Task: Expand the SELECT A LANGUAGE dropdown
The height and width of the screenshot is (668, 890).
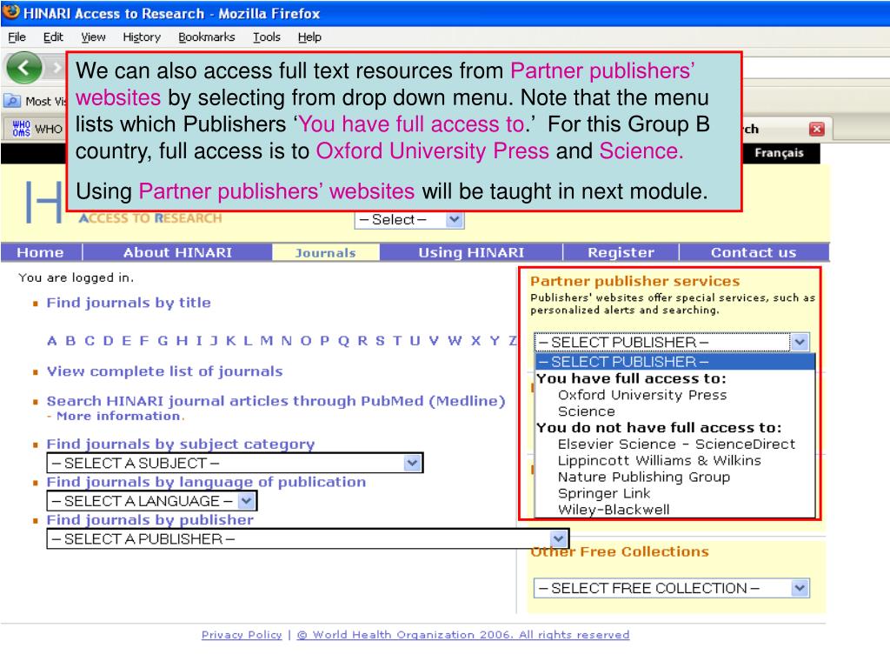Action: click(151, 501)
